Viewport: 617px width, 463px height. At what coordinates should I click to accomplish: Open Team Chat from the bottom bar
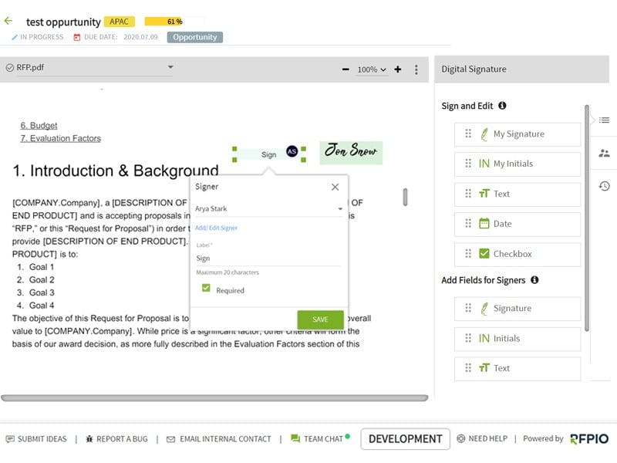tap(319, 438)
